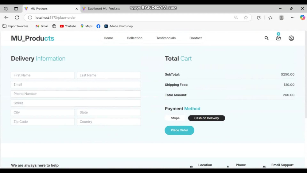Reload the page with refresh icon
The height and width of the screenshot is (173, 307).
point(17,18)
